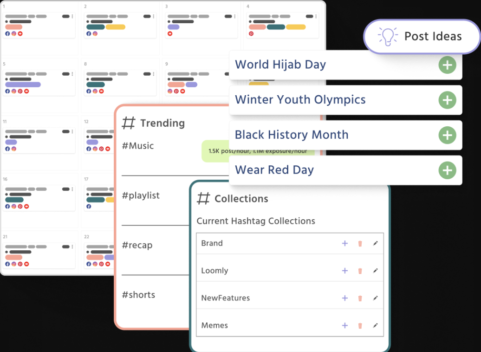Add the World Hijab Day post idea
481x352 pixels.
click(x=447, y=65)
